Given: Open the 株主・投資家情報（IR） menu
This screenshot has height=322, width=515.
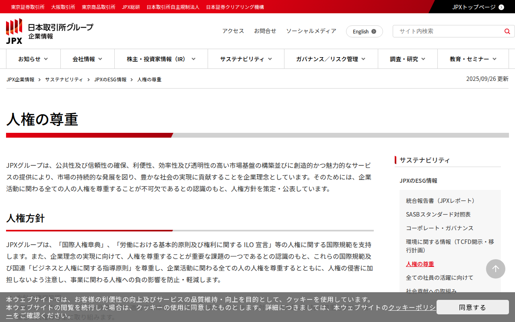Looking at the screenshot, I should tap(161, 59).
